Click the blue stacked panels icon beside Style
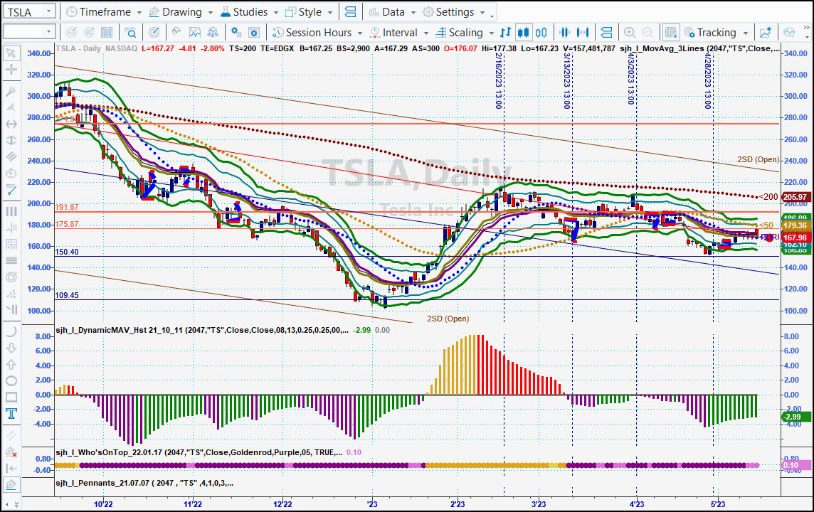814x512 pixels. pyautogui.click(x=350, y=12)
